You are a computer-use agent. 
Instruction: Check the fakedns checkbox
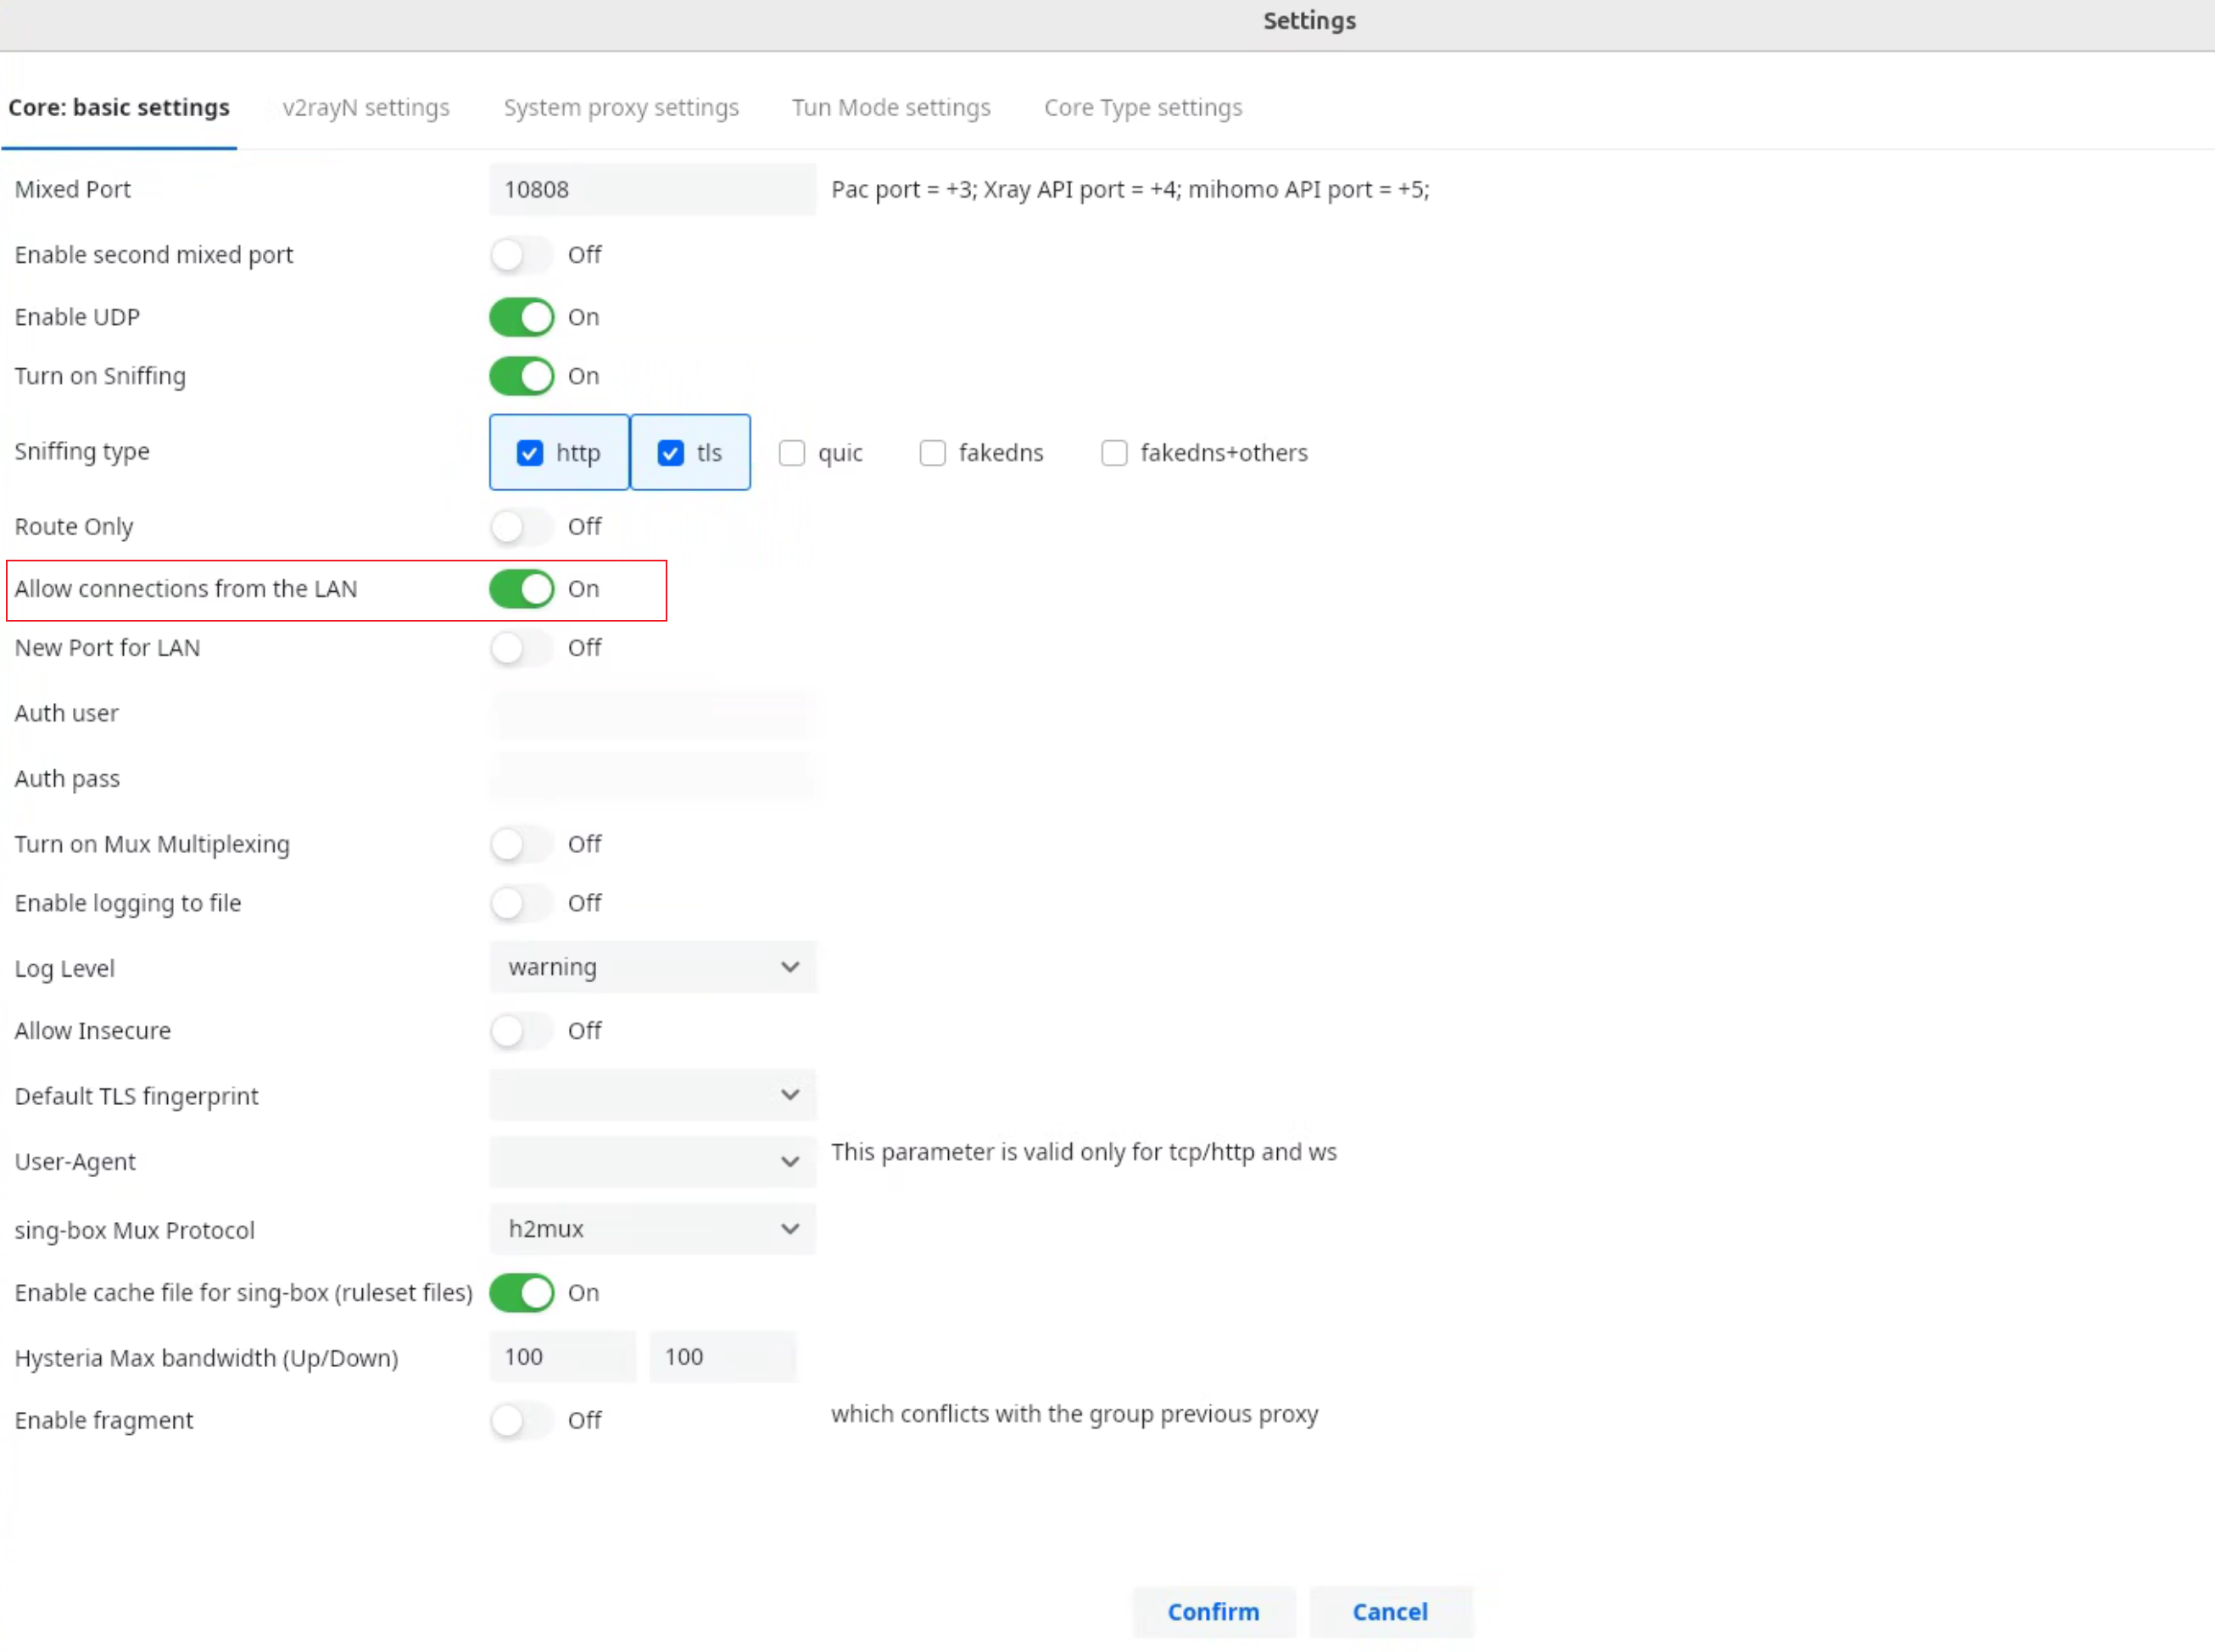(932, 453)
